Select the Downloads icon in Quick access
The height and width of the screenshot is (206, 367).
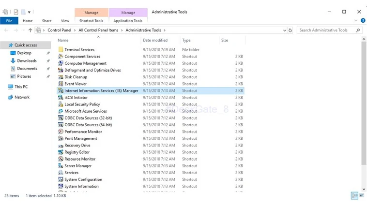point(13,61)
